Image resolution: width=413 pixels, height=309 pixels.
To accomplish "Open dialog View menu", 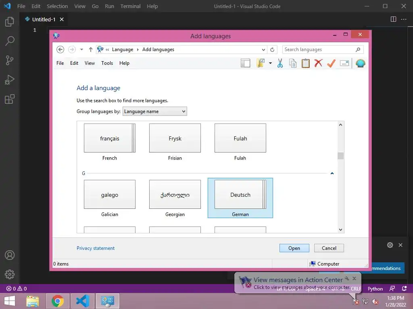I will coord(90,63).
